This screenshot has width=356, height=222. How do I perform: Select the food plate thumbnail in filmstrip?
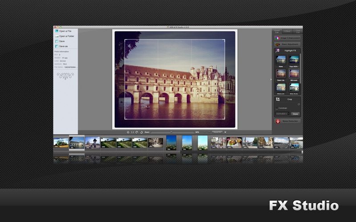[x=234, y=143]
